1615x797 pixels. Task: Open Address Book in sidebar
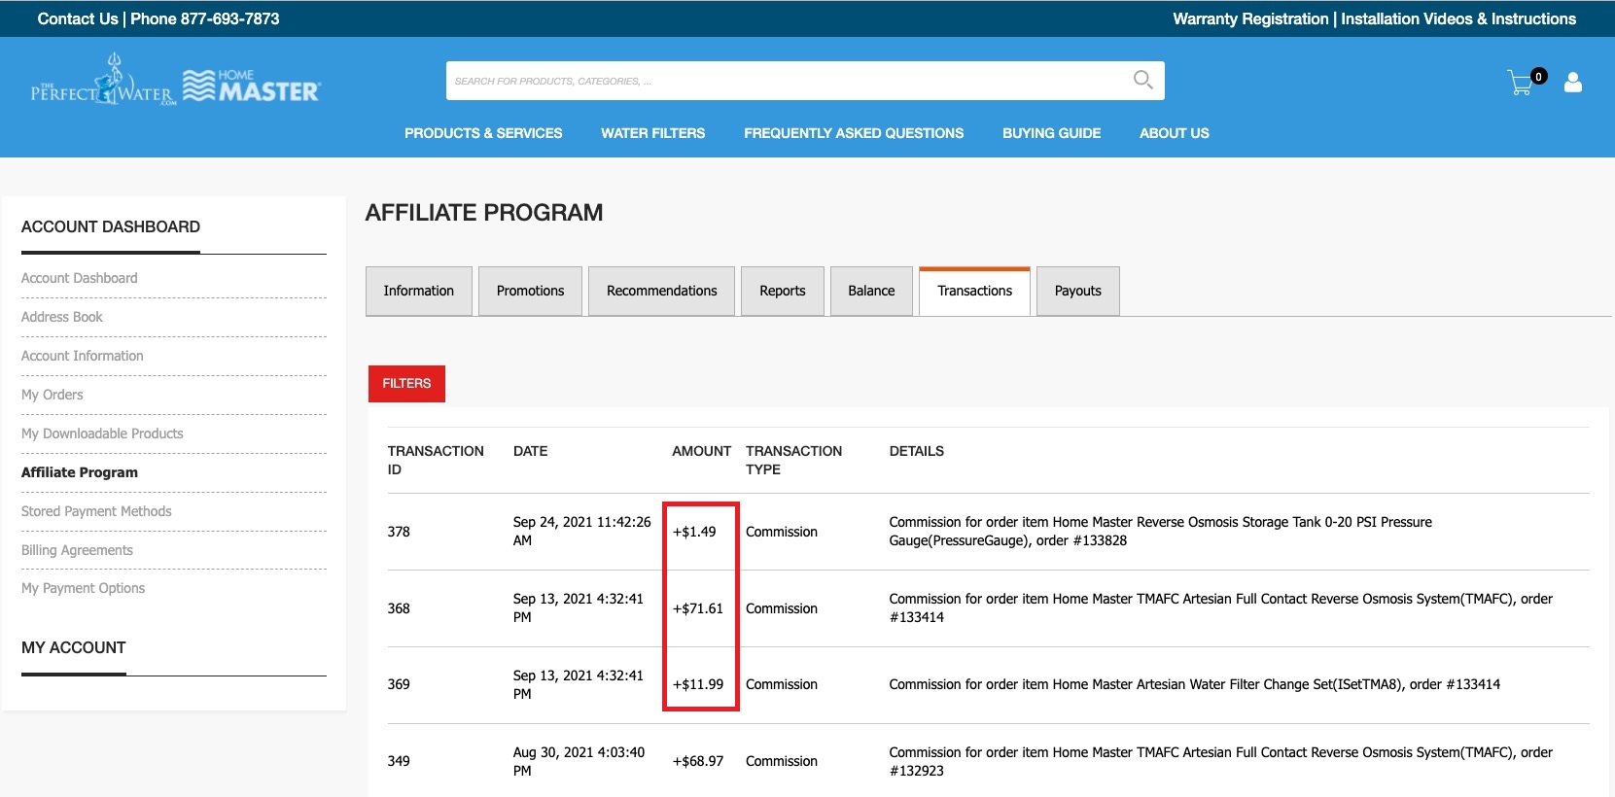coord(62,317)
